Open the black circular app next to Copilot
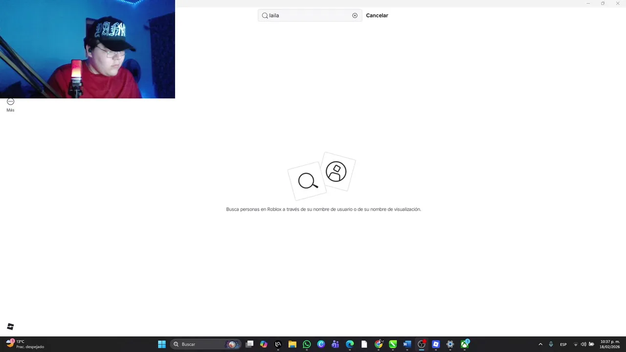626x352 pixels. click(278, 344)
